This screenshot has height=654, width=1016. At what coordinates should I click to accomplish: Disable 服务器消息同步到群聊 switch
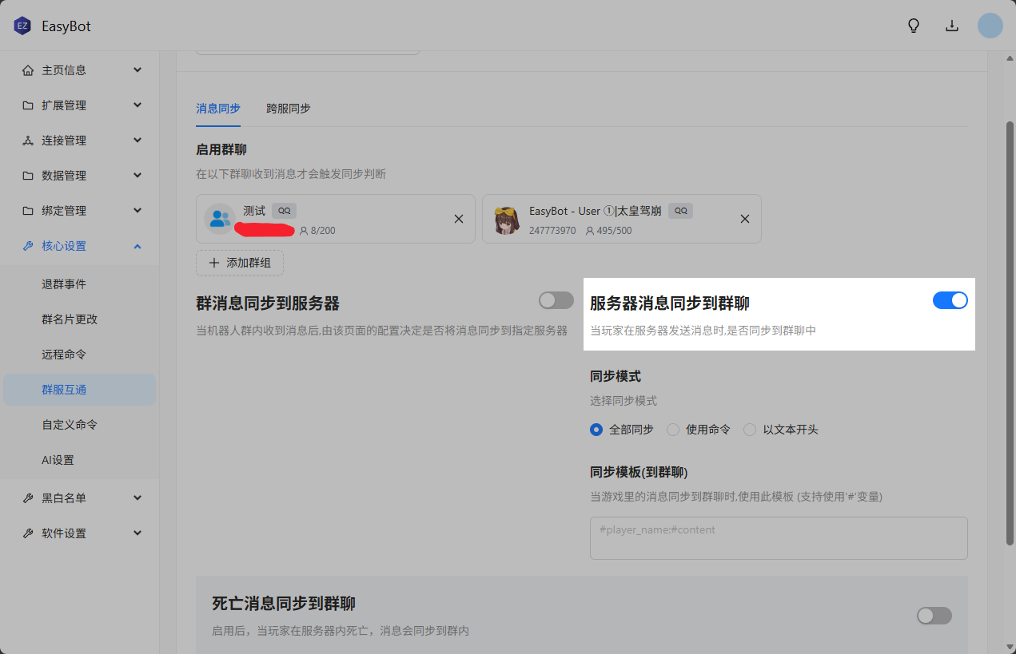pos(950,300)
